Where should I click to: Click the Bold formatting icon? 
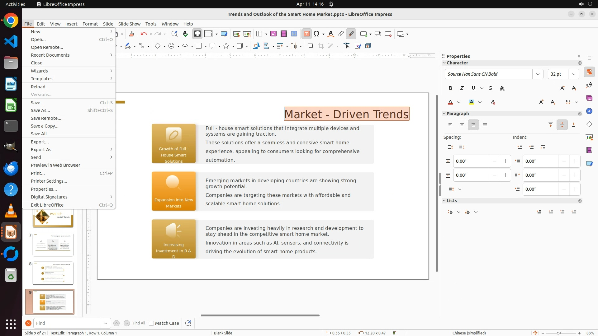pyautogui.click(x=450, y=88)
